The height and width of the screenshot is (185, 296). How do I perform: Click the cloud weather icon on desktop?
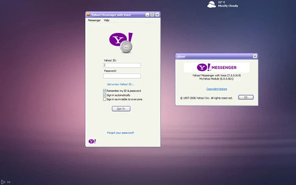[211, 4]
